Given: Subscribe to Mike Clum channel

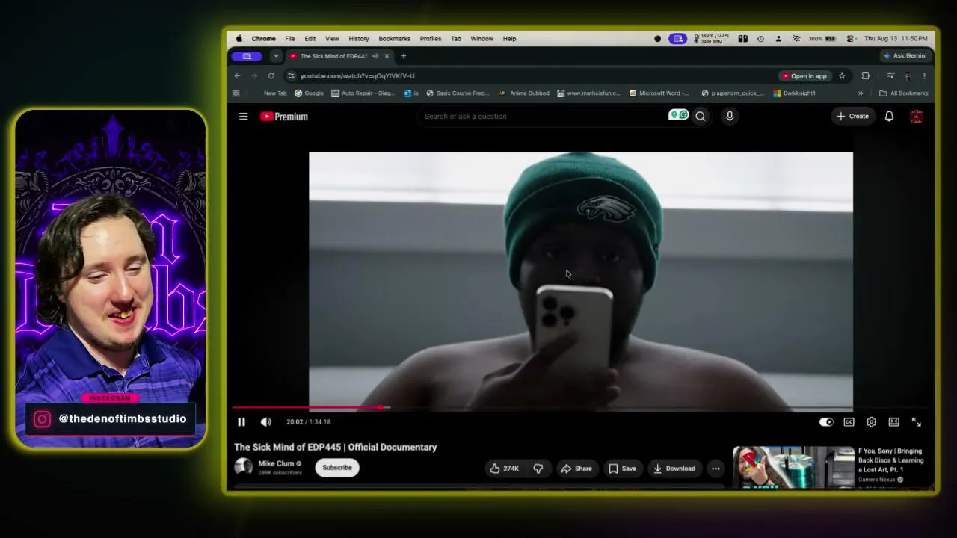Looking at the screenshot, I should (x=336, y=468).
